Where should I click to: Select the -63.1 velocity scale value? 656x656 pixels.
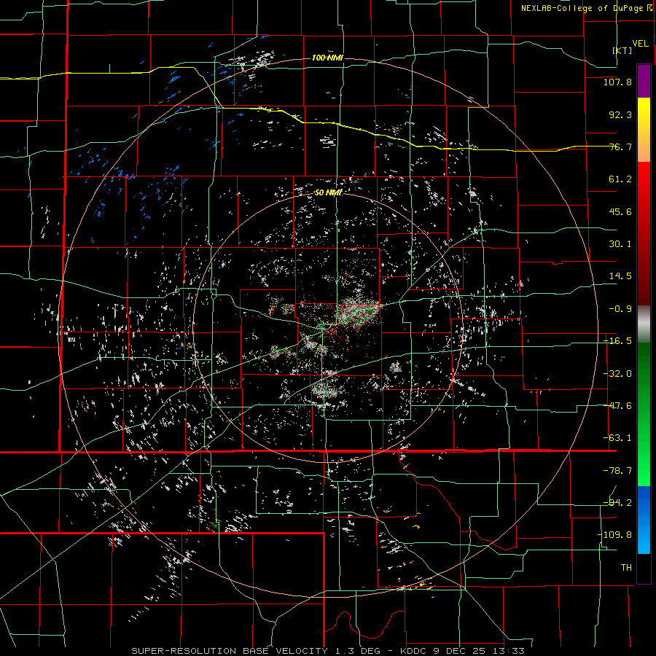pyautogui.click(x=617, y=438)
